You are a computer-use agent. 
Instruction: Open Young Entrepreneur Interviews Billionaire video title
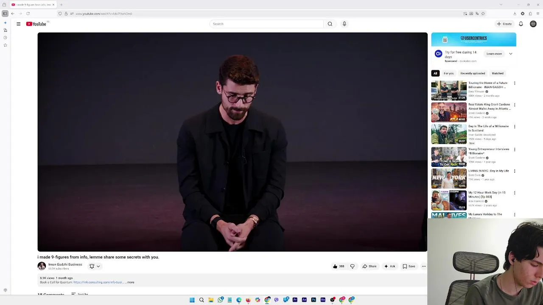pyautogui.click(x=489, y=151)
